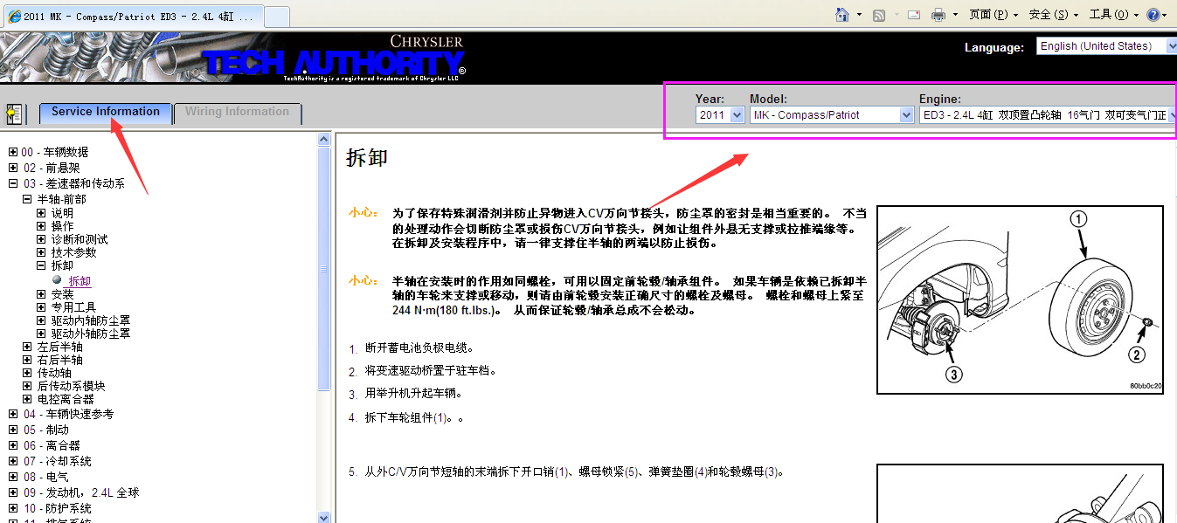Click the navigation tree vertical scrollbar thumb
This screenshot has height=523, width=1177.
[x=324, y=268]
